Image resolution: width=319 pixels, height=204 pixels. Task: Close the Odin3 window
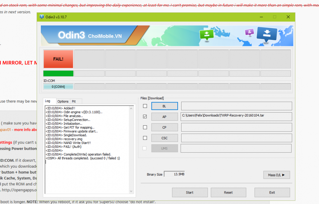coord(288,17)
